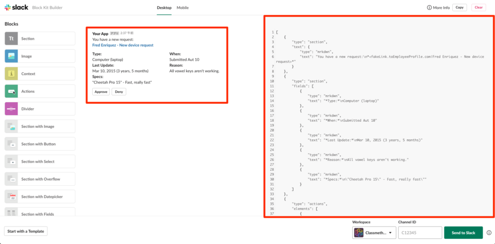Viewport: 495px width, 244px height.
Task: Click the Deny button in preview
Action: [119, 92]
